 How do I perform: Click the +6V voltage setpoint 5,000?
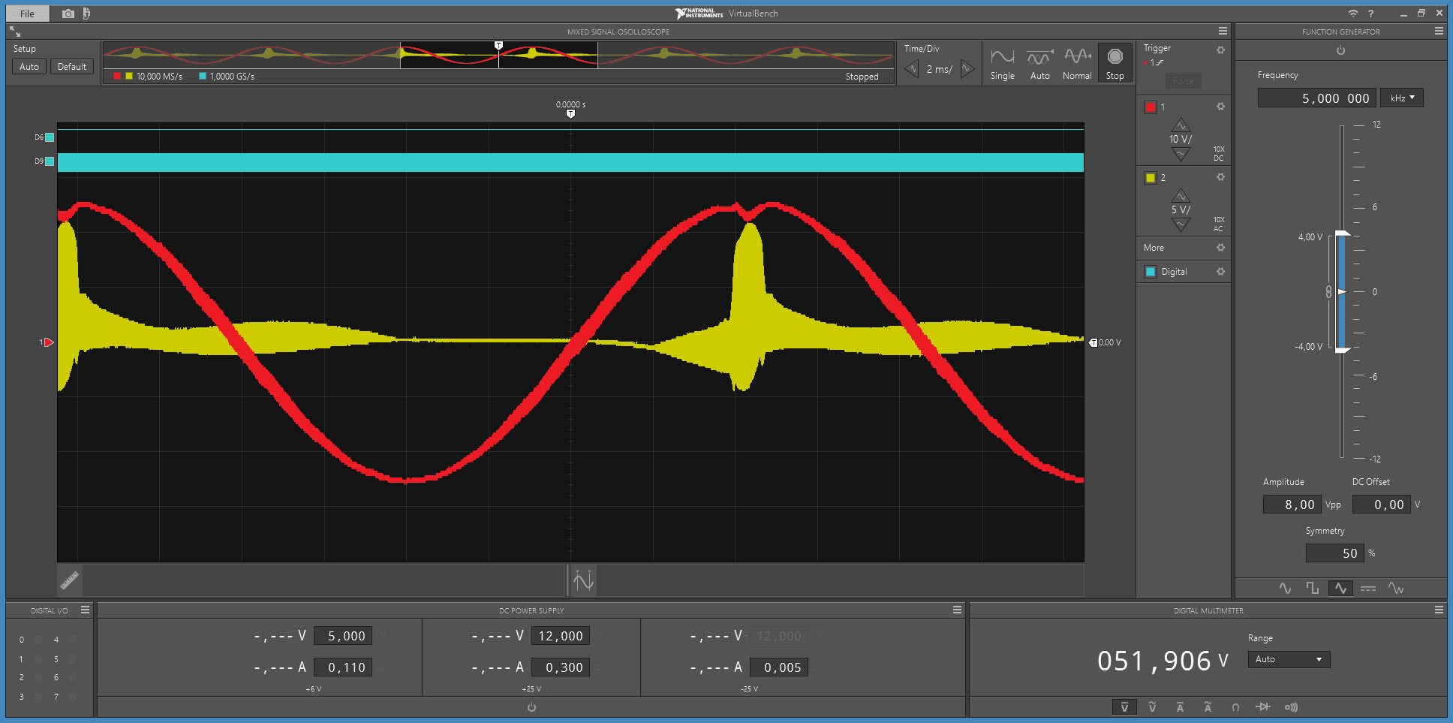tap(343, 636)
